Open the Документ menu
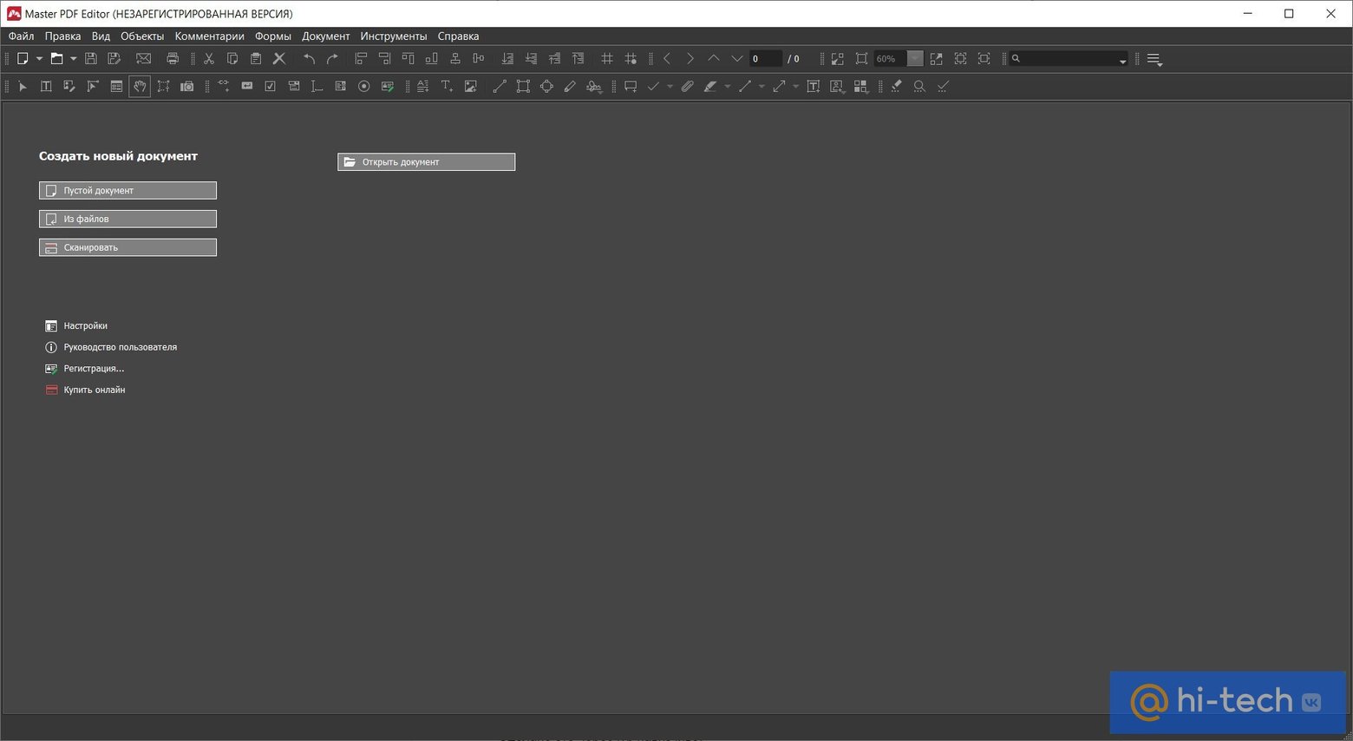This screenshot has width=1353, height=741. pyautogui.click(x=326, y=36)
